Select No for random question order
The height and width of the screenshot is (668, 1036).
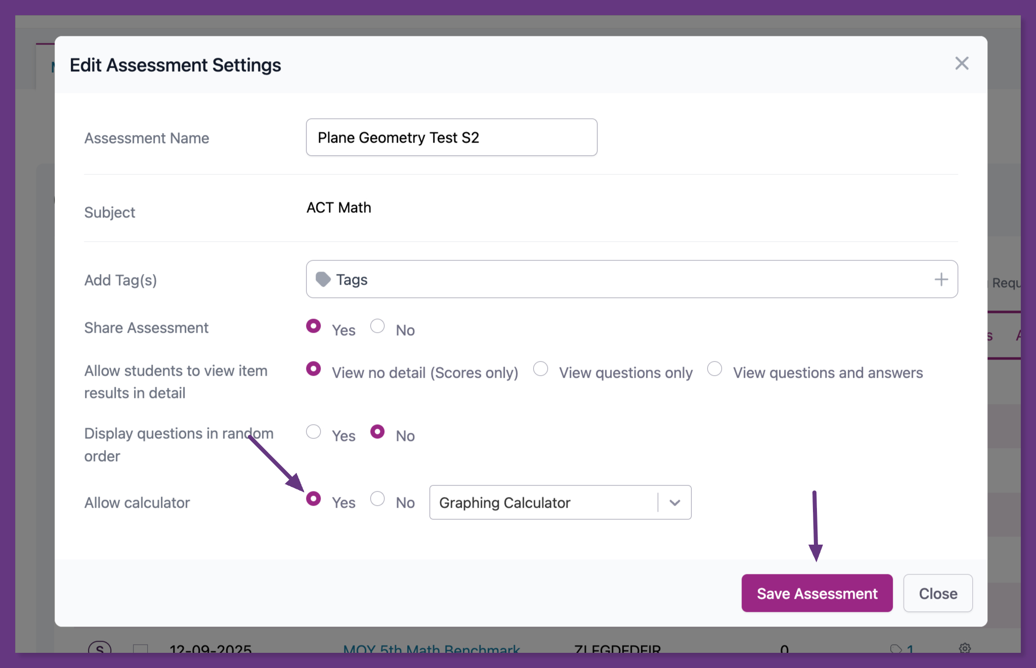coord(377,432)
